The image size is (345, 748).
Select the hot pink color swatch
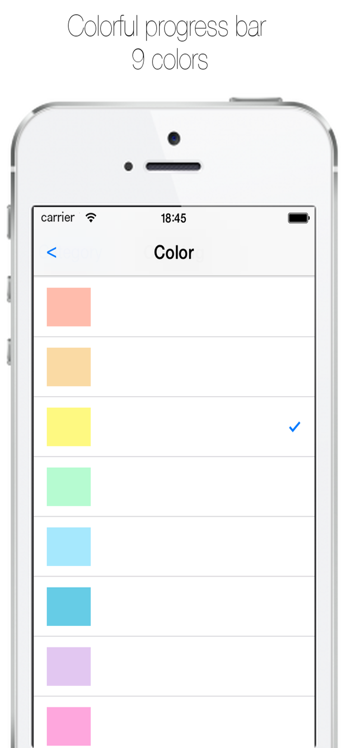69,726
